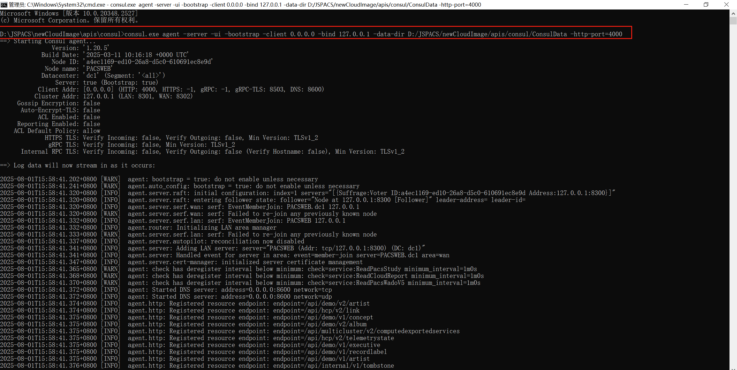Minimize the cmd.exe console window
Viewport: 737px width, 370px height.
pos(686,5)
